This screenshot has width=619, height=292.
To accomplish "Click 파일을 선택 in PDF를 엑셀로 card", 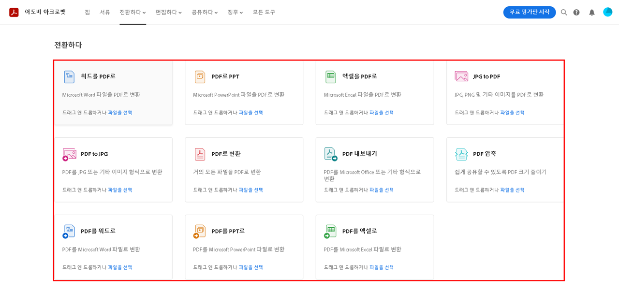I will (382, 267).
